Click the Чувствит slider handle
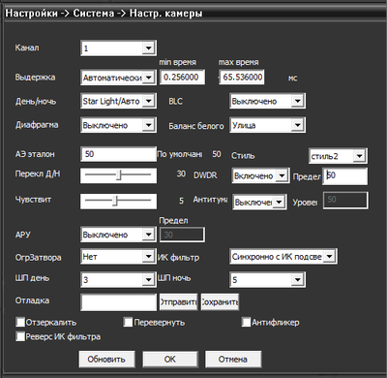The width and height of the screenshot is (387, 378). (115, 201)
